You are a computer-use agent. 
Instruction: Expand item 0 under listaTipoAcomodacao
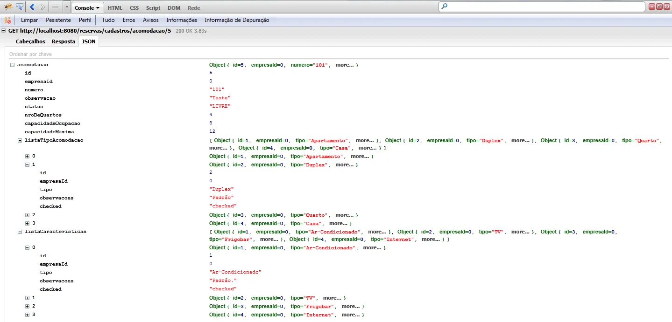coord(27,156)
